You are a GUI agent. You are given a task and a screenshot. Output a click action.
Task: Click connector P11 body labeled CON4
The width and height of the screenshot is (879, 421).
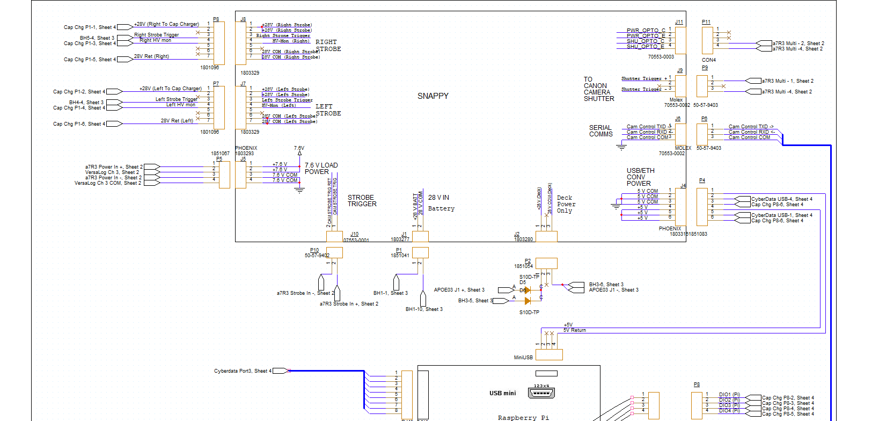707,40
